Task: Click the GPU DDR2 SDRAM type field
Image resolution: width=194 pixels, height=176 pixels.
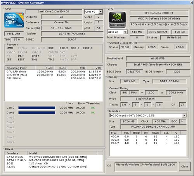Action: click(158, 32)
